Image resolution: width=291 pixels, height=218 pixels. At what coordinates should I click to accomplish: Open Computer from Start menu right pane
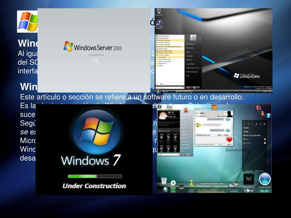(190, 56)
